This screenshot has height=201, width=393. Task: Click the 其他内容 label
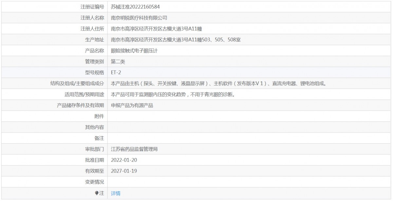(x=95, y=127)
